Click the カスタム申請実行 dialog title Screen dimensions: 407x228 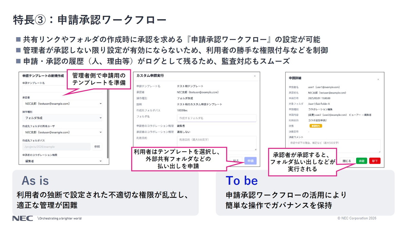tap(150, 76)
